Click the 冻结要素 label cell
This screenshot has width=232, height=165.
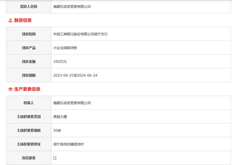pyautogui.click(x=29, y=158)
